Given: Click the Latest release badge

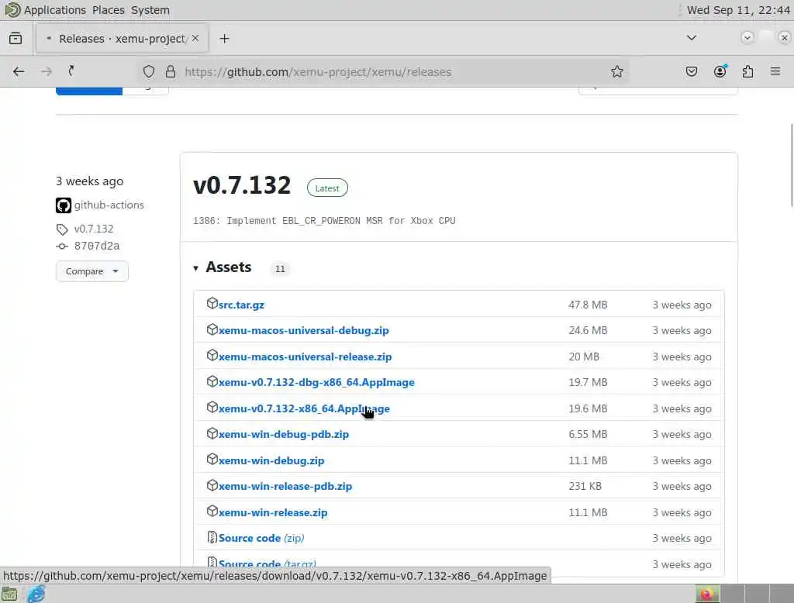Looking at the screenshot, I should 327,188.
